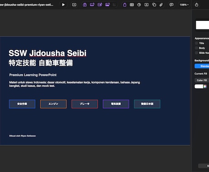Add a comment with the Comment icon
This screenshot has width=209, height=172.
coord(171,5)
